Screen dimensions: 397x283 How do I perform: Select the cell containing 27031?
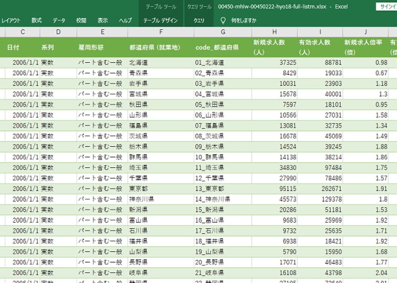(320, 115)
